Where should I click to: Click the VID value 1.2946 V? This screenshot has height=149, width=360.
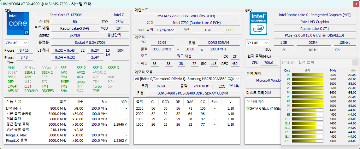120,124
